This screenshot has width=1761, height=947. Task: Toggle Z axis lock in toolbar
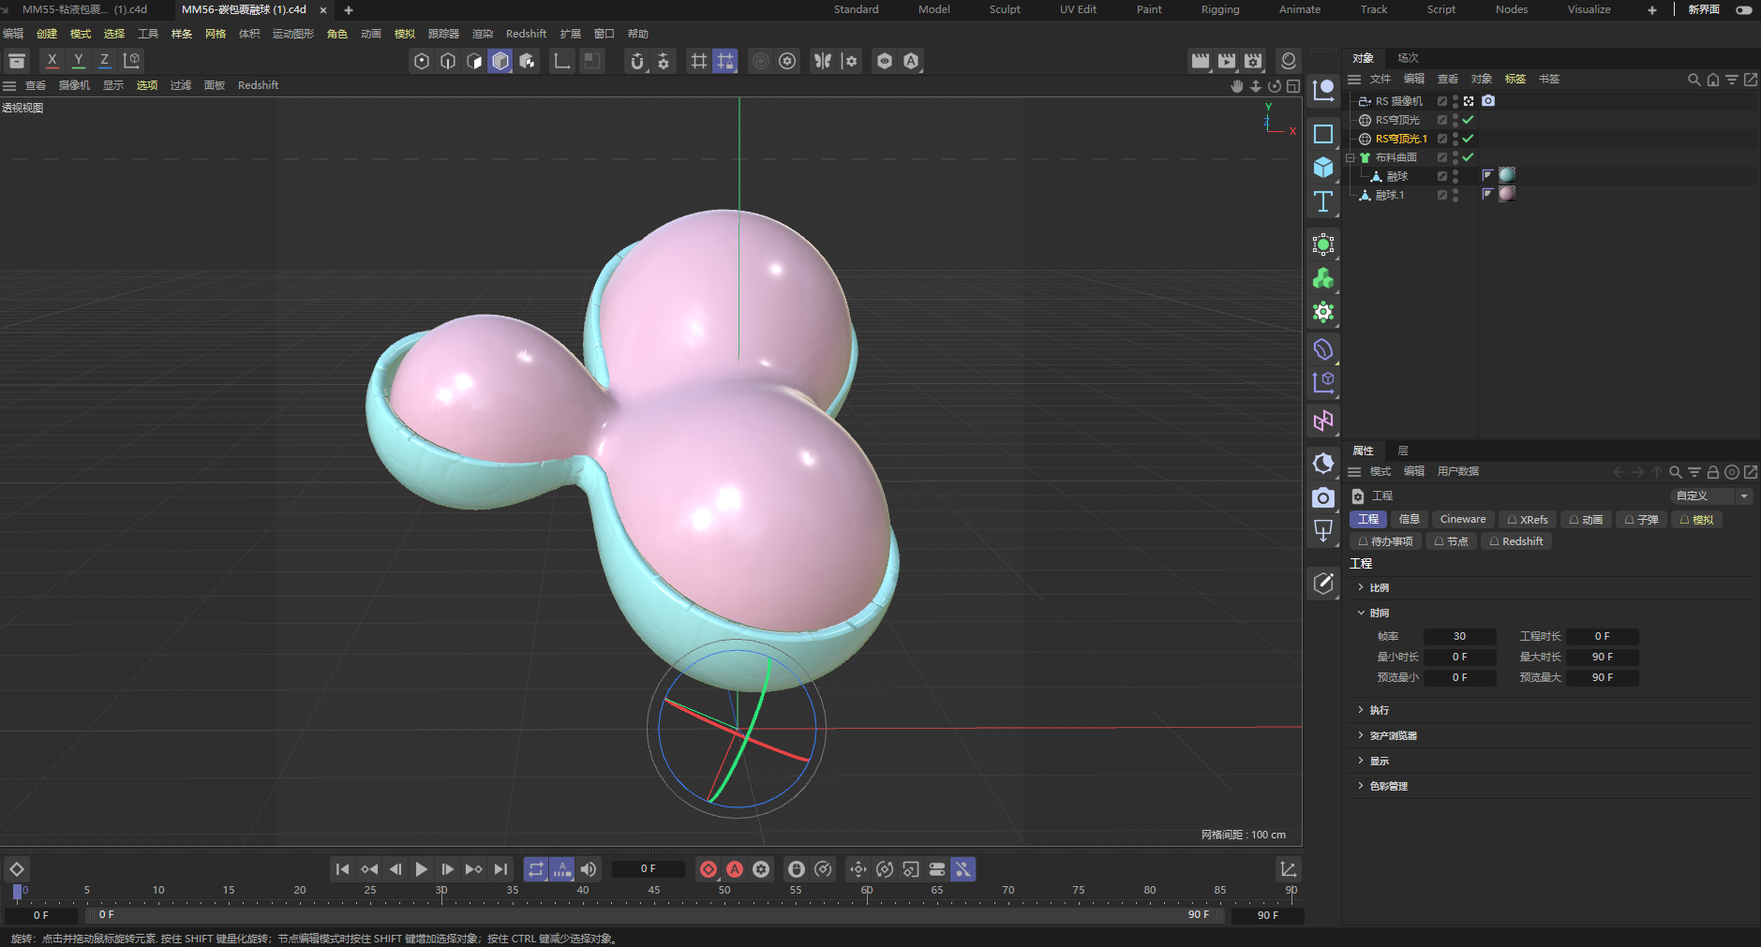104,60
